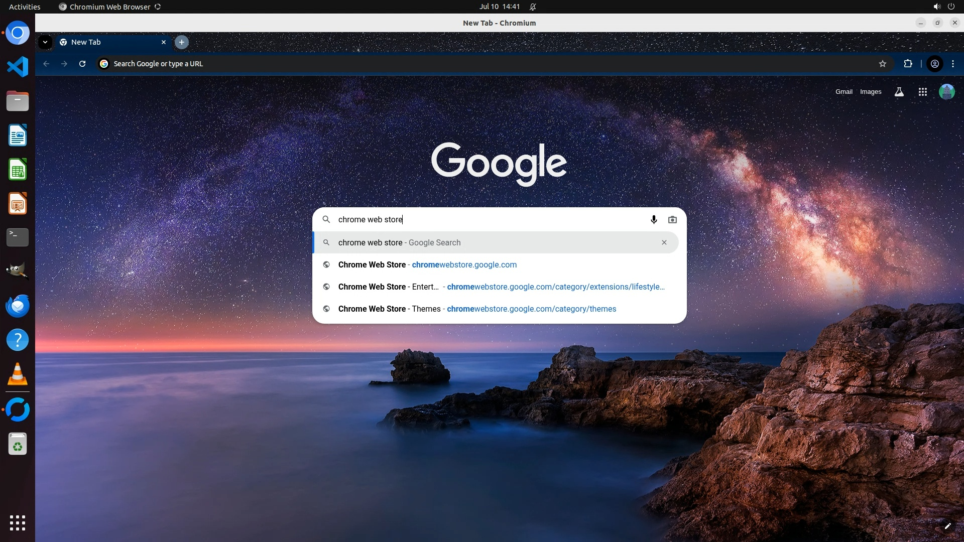Open the Google apps grid
Image resolution: width=964 pixels, height=542 pixels.
pos(922,92)
